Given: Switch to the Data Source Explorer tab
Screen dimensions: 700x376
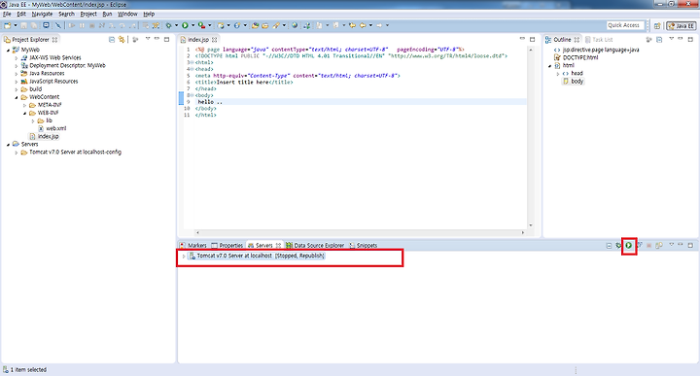Looking at the screenshot, I should point(315,245).
